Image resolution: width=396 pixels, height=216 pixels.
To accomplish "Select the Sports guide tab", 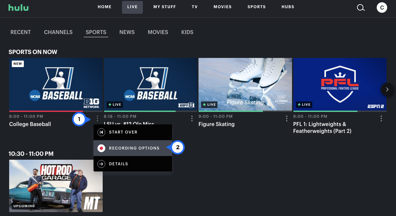I will tap(96, 32).
